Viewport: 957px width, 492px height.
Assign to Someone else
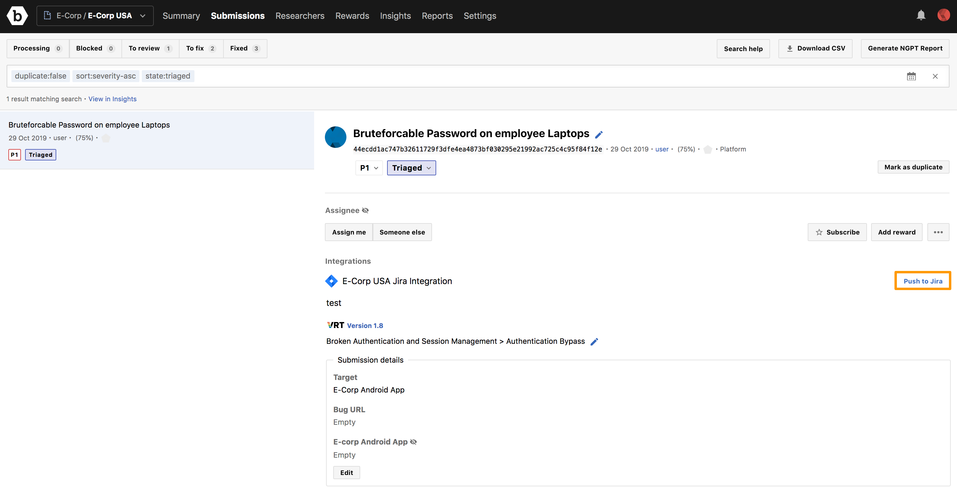tap(402, 232)
